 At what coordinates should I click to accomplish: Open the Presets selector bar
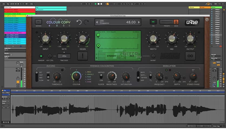click(166, 22)
